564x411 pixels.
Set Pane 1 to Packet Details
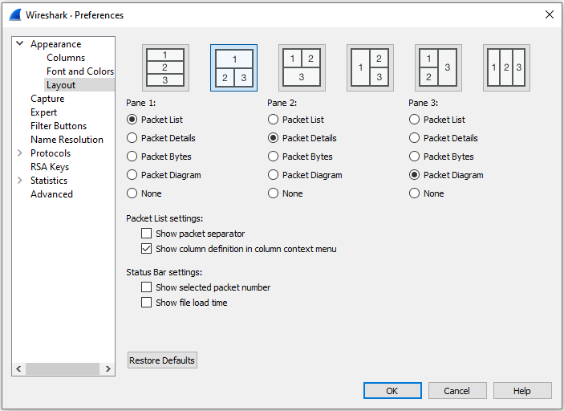point(161,138)
